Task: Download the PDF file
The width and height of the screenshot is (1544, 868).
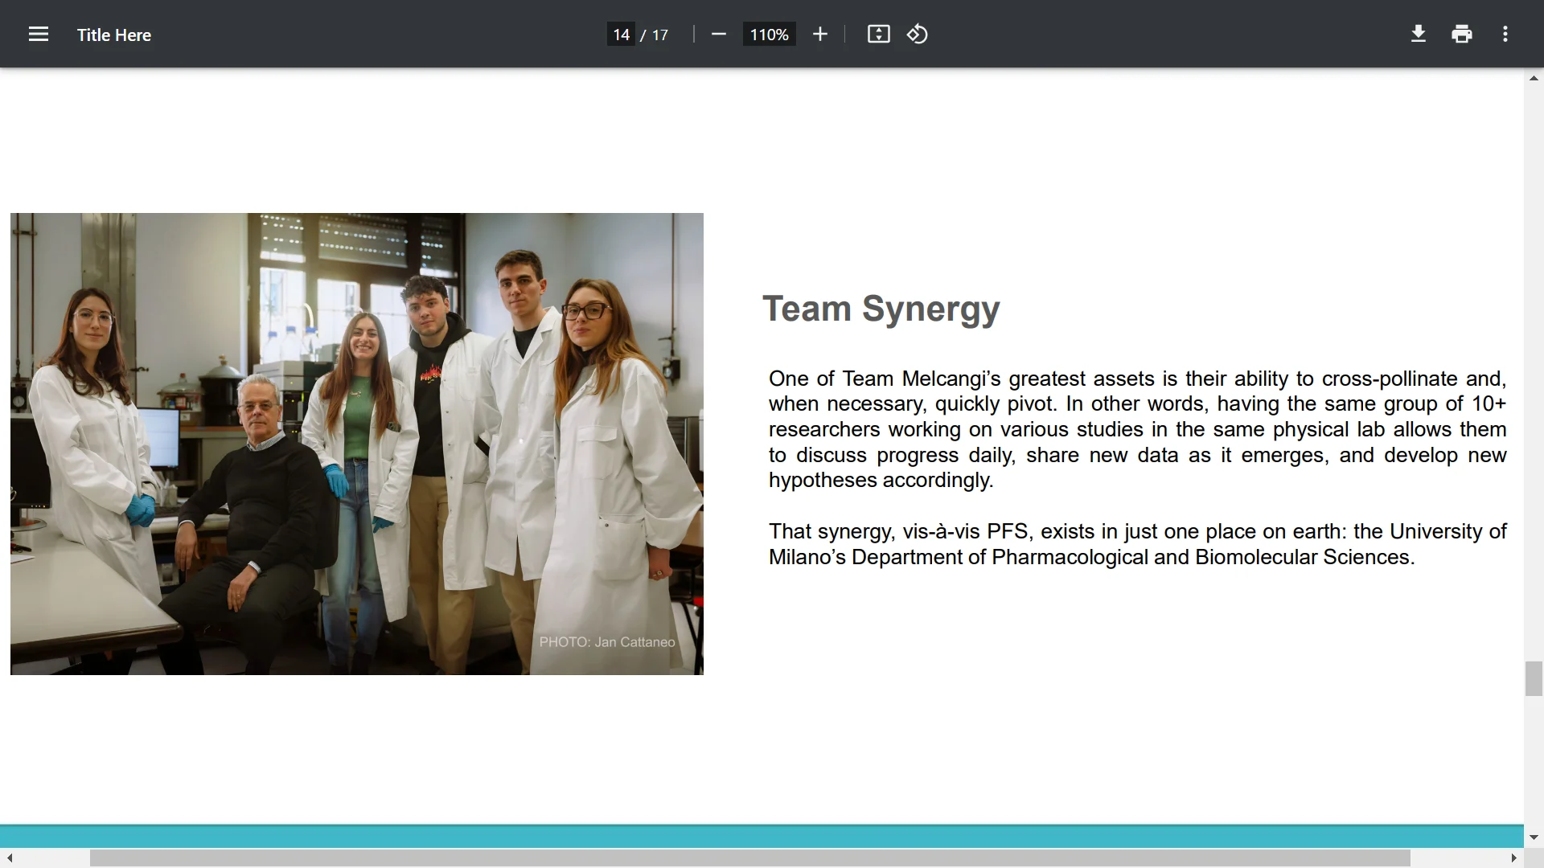Action: pyautogui.click(x=1419, y=35)
